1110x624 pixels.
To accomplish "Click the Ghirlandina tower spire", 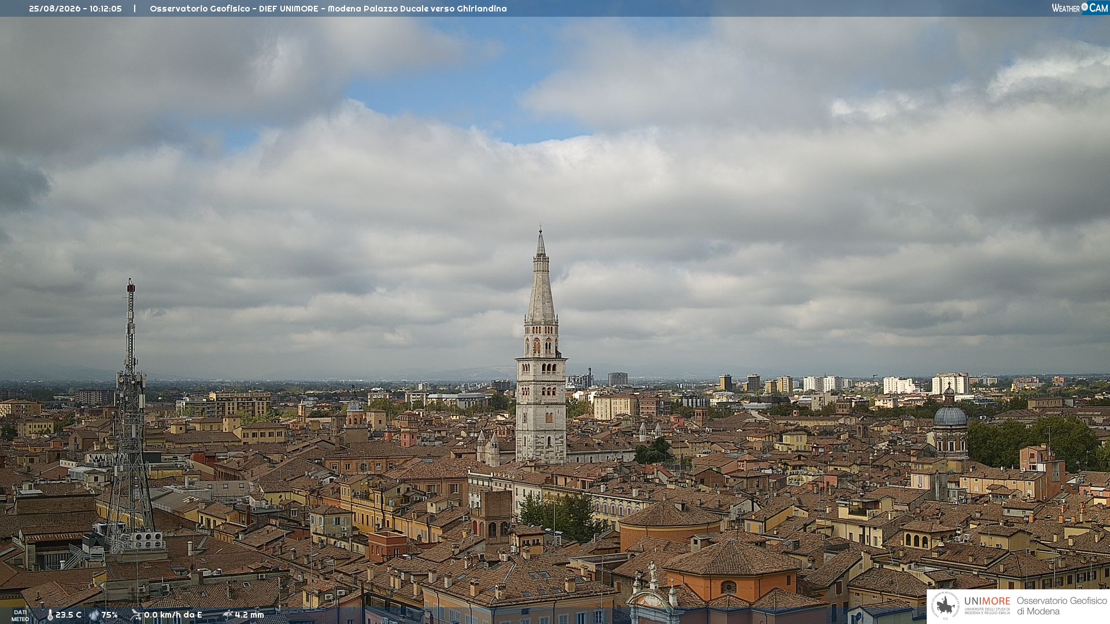I will point(541,277).
